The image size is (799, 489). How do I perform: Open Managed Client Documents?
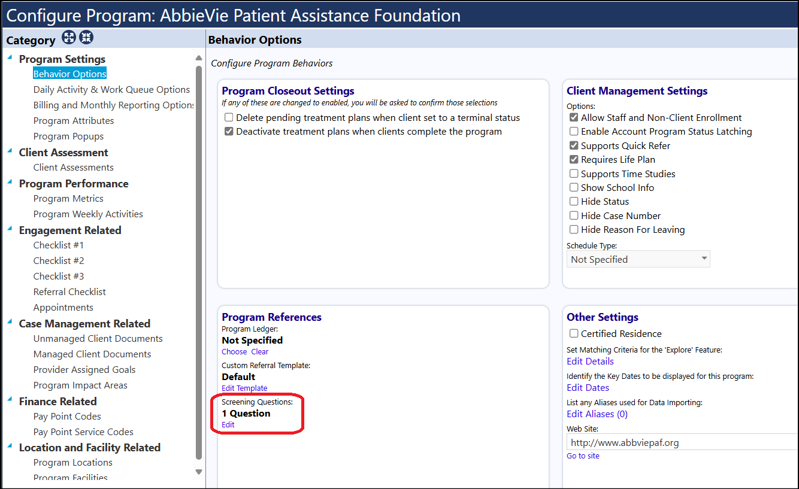[92, 354]
